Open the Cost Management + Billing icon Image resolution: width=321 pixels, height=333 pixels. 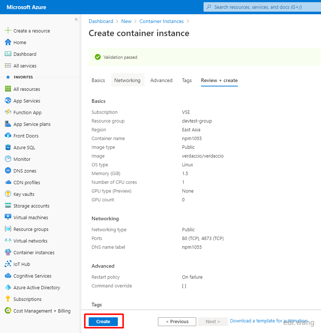(8, 310)
